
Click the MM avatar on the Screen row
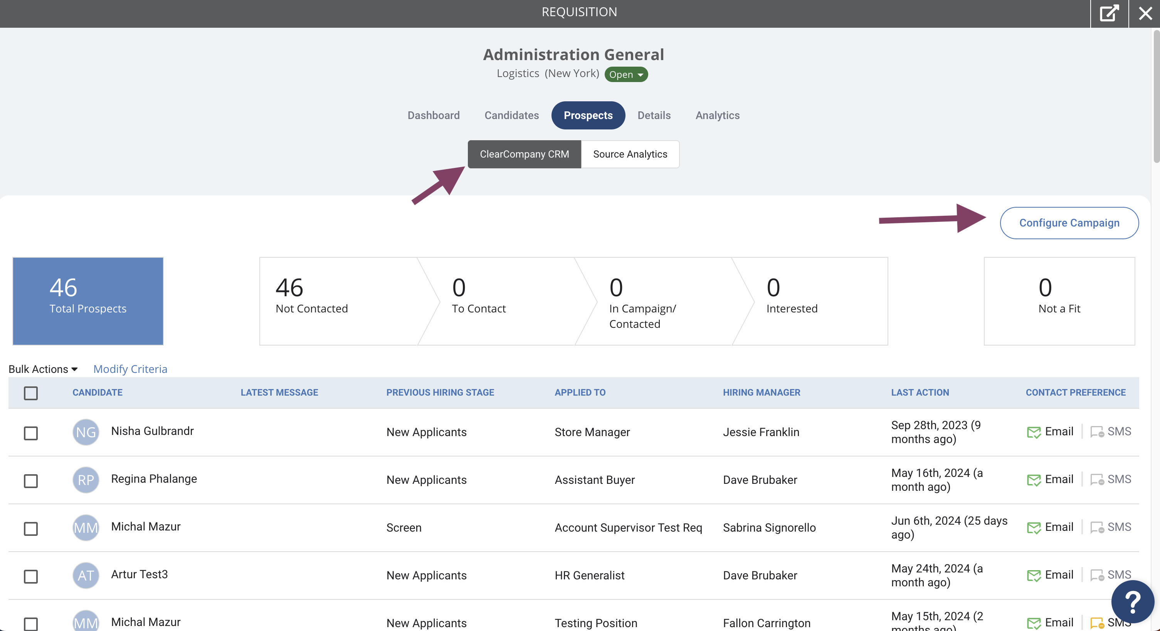(x=86, y=527)
